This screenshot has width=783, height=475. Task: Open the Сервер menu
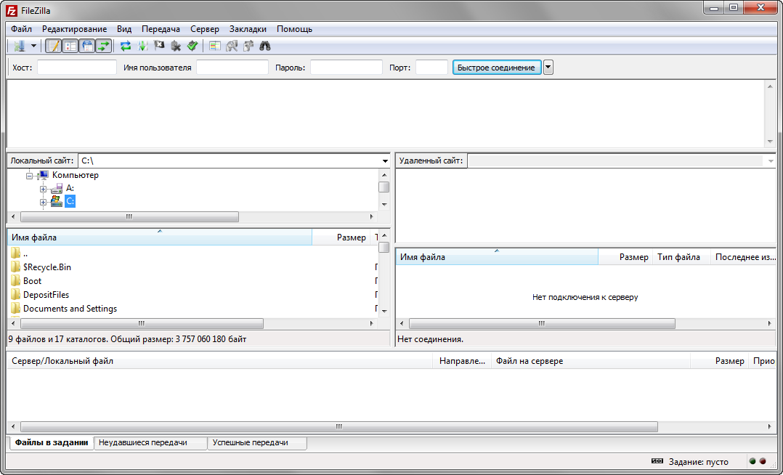pyautogui.click(x=205, y=29)
